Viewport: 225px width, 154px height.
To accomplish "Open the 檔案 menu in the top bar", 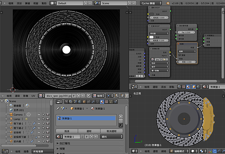I will click(x=11, y=3).
